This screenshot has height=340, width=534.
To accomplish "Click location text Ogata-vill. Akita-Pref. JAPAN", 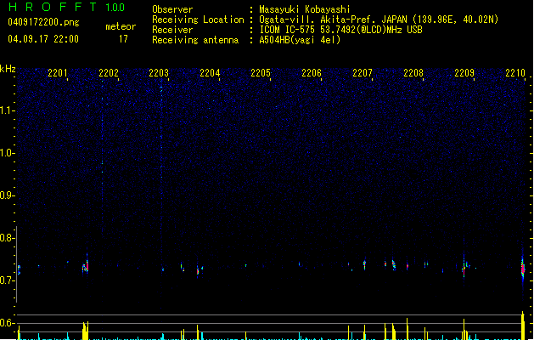I will pos(333,20).
